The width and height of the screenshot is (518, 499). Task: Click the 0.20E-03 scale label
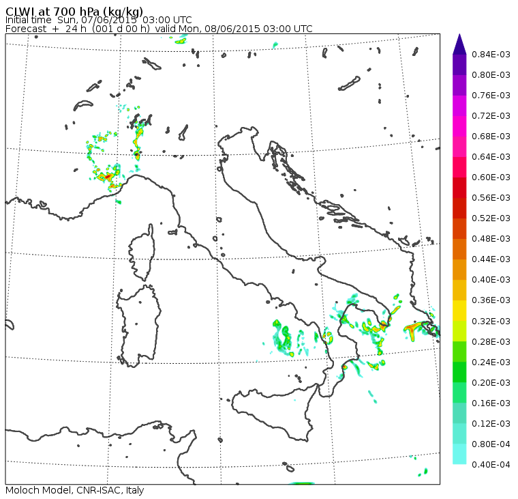[x=491, y=383]
